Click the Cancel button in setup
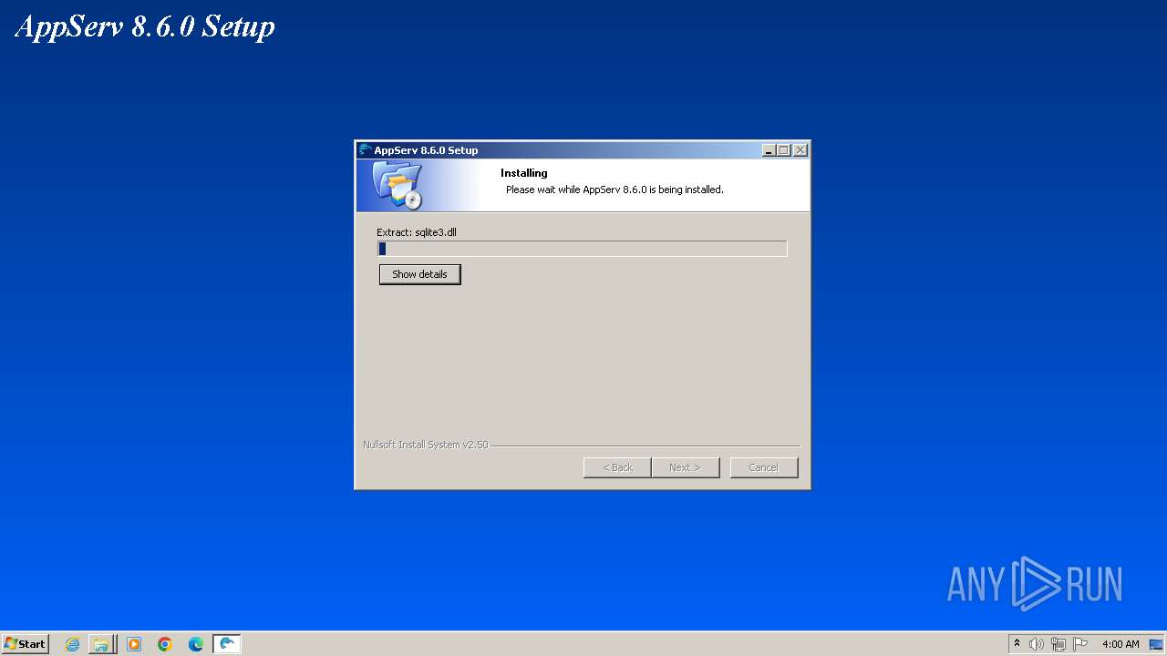The height and width of the screenshot is (656, 1167). pos(763,467)
